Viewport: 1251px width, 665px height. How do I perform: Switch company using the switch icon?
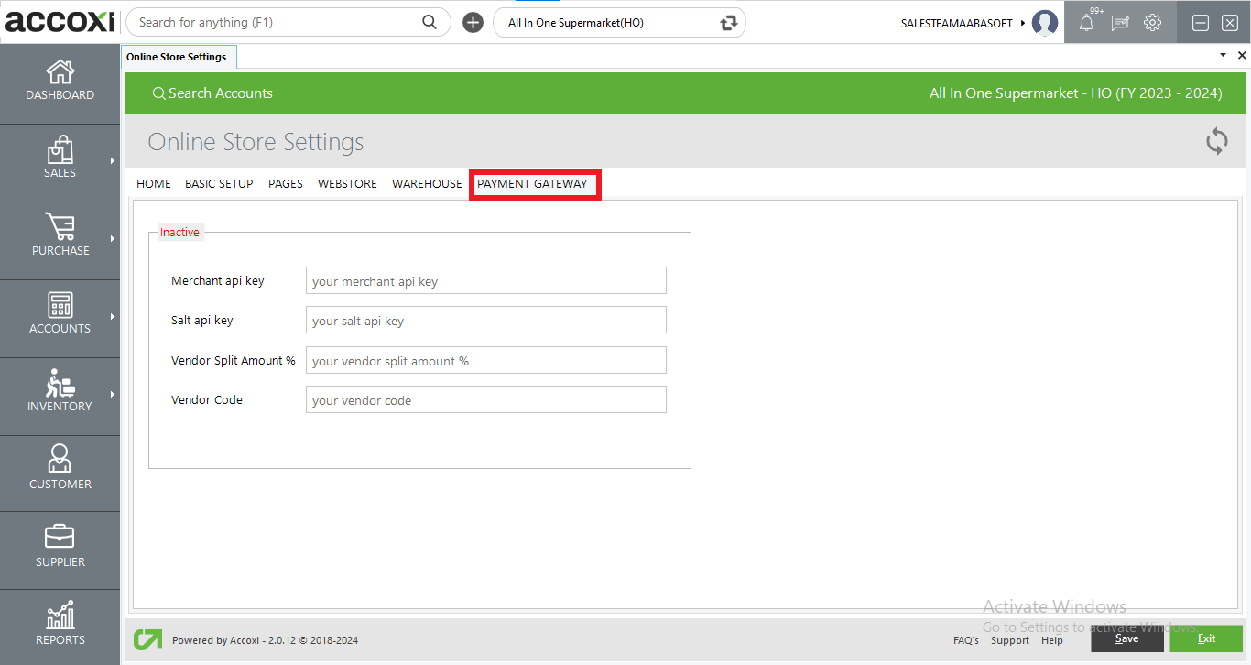pyautogui.click(x=726, y=22)
